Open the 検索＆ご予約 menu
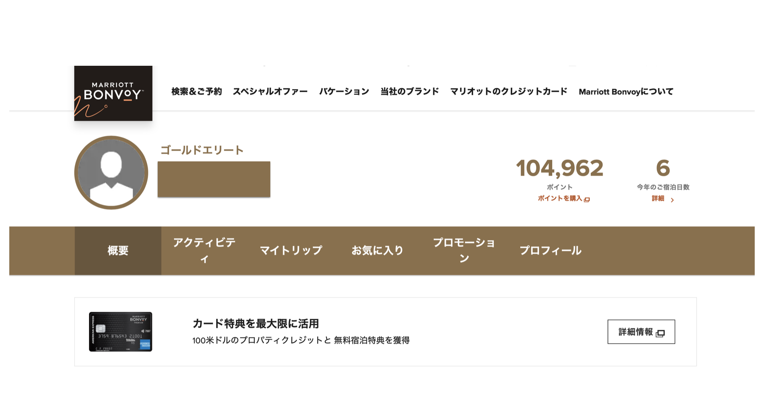Viewport: 764px width, 418px height. (196, 92)
